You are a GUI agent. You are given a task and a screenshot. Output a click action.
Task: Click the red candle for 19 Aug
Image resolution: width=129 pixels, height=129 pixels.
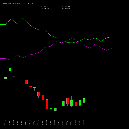click(26, 82)
